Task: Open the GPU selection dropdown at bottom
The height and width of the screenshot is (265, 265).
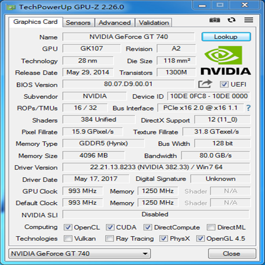Action: [x=79, y=254]
